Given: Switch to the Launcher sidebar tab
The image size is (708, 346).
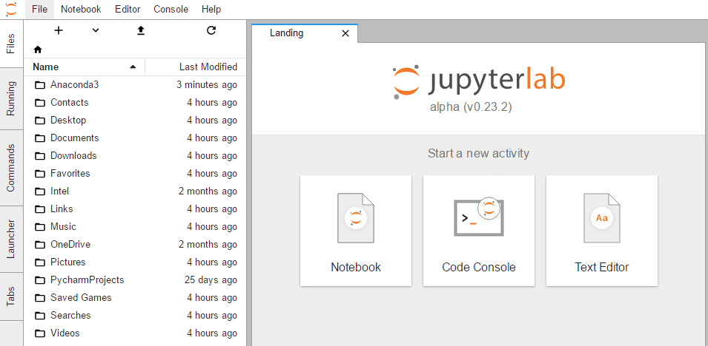Looking at the screenshot, I should click(11, 240).
